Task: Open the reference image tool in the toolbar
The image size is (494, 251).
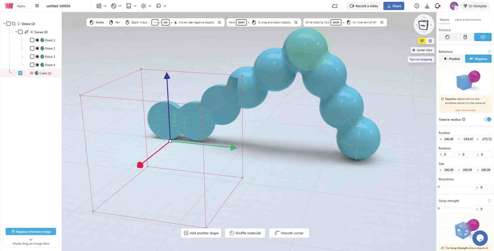Action: pyautogui.click(x=129, y=6)
